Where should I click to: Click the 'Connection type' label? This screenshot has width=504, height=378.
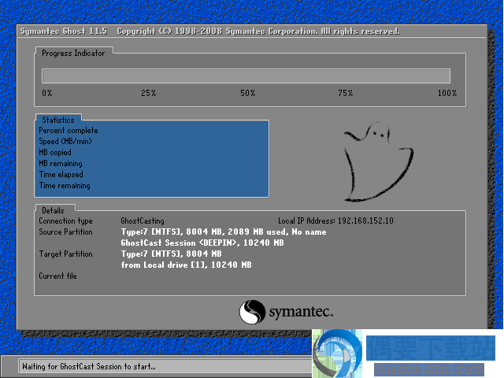coord(65,221)
